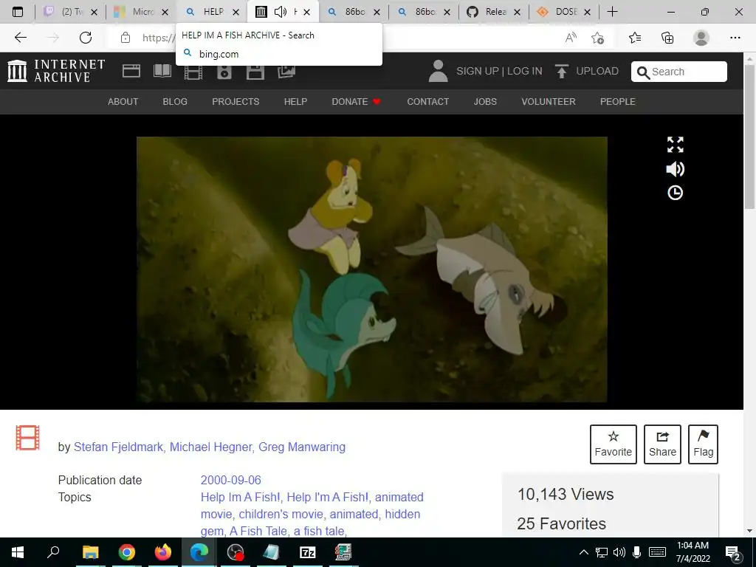Open author link Stefan Fjeldmark

[x=118, y=447]
